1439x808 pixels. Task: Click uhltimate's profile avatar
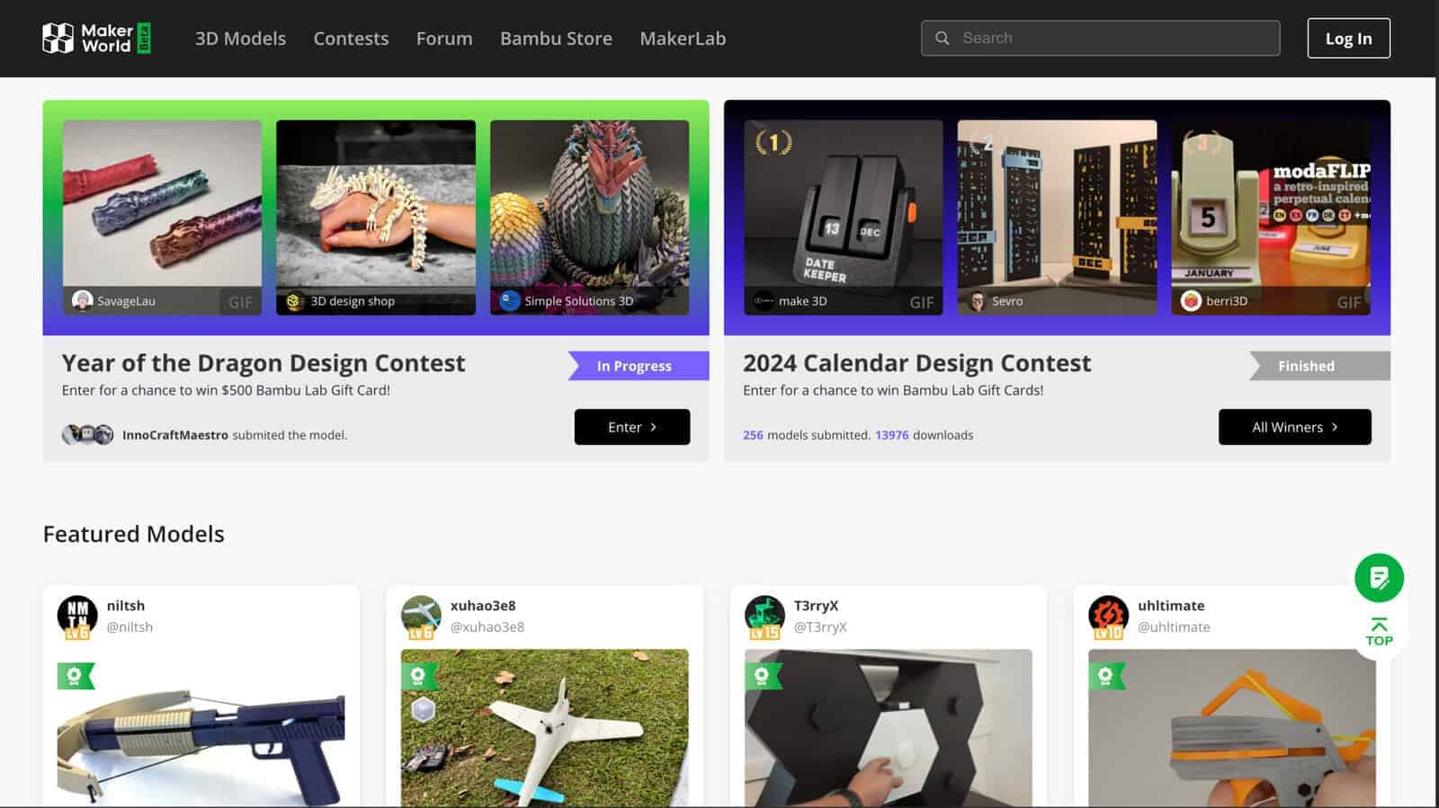click(1108, 615)
